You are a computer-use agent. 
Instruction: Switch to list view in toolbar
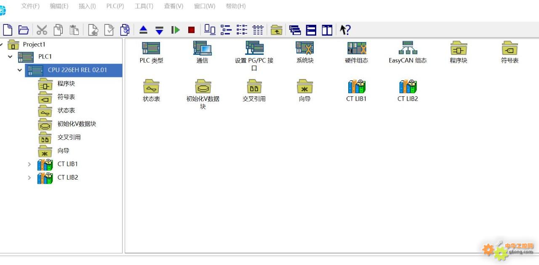[242, 30]
